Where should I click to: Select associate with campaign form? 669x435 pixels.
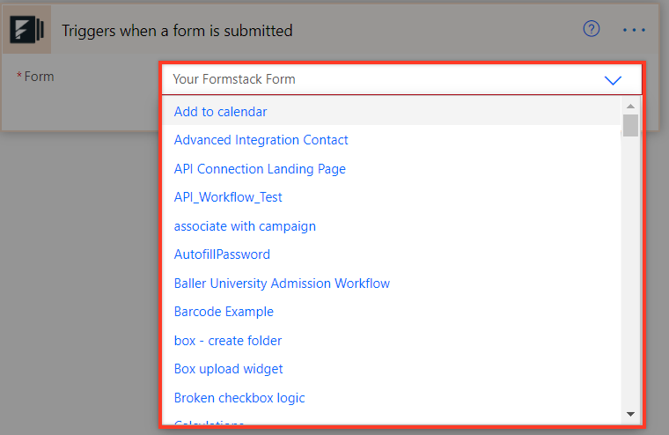[x=245, y=226]
